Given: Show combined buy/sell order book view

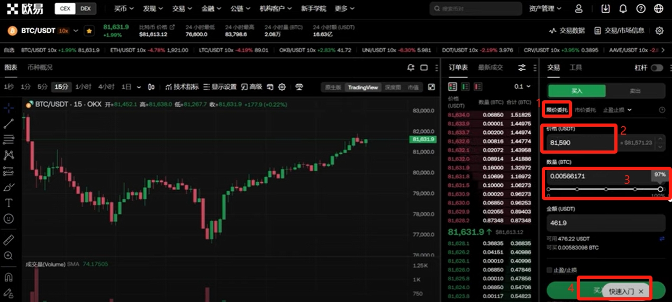Looking at the screenshot, I should tap(452, 87).
